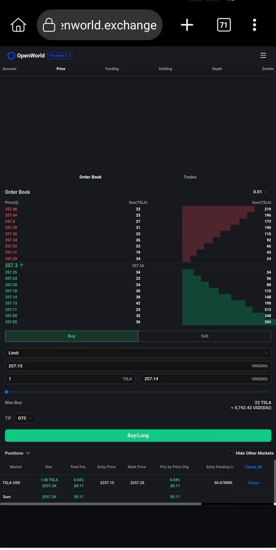Click the ask price 257.44
Screen dimensions: 276x550
click(x=11, y=215)
